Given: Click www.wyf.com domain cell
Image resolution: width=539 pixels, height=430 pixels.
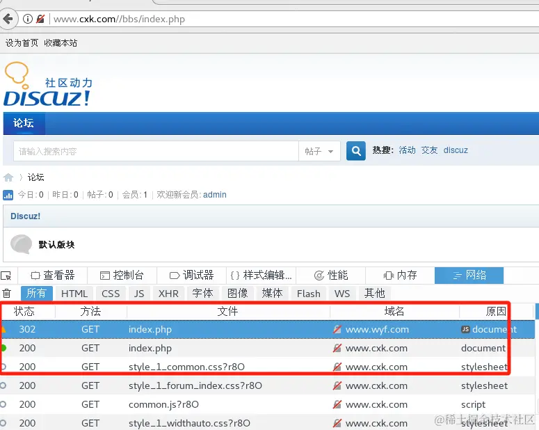Looking at the screenshot, I should 377,330.
